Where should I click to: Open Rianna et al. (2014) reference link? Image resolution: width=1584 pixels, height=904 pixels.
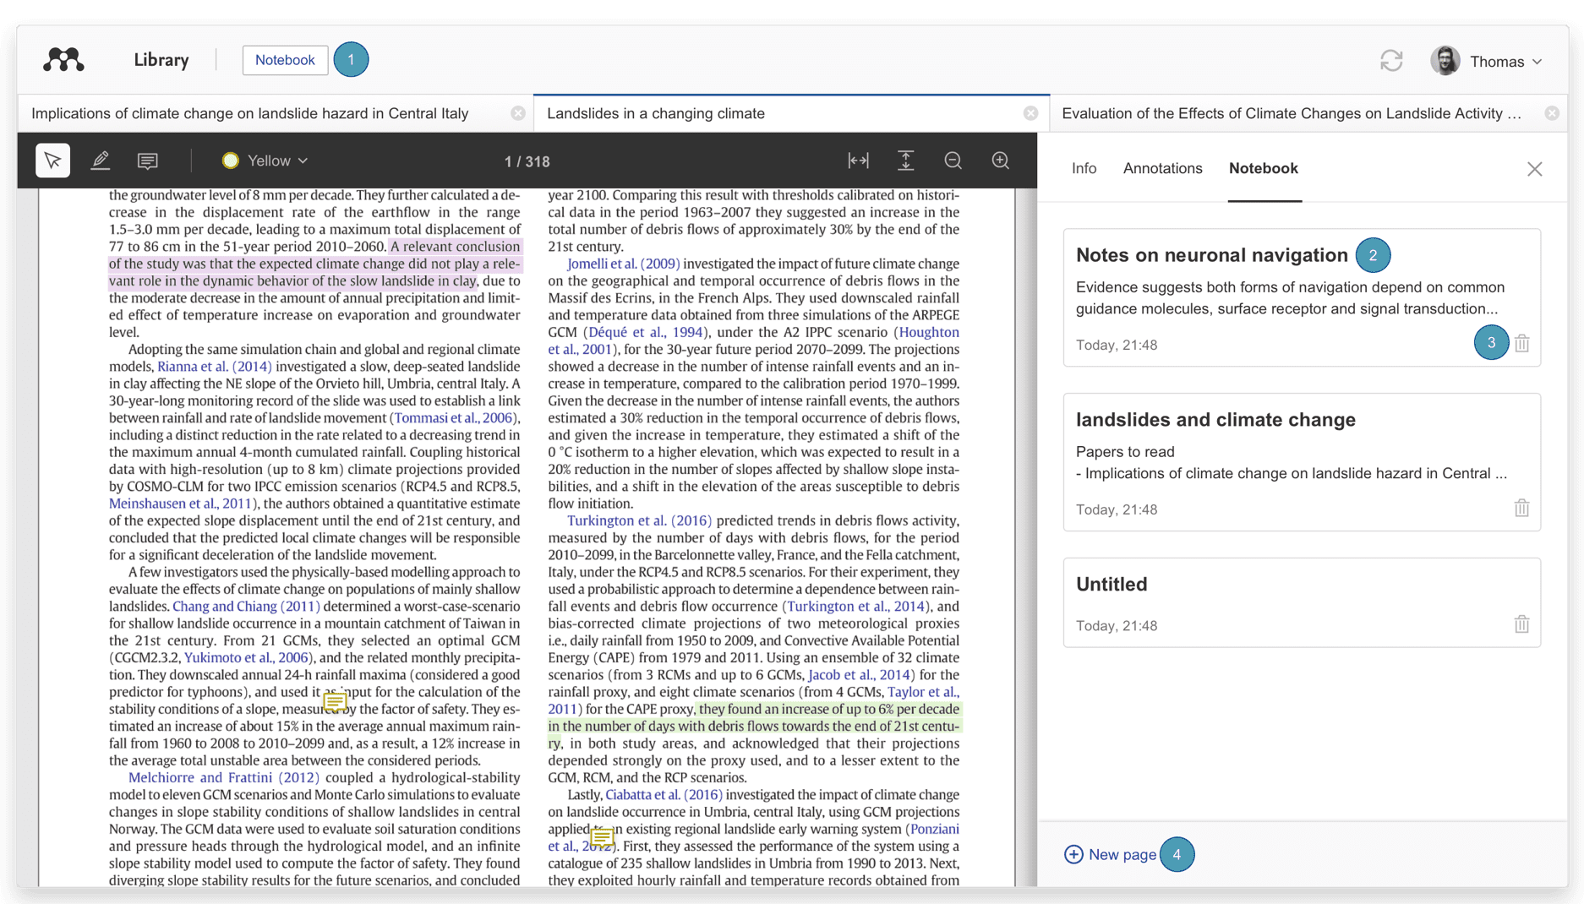pyautogui.click(x=215, y=366)
